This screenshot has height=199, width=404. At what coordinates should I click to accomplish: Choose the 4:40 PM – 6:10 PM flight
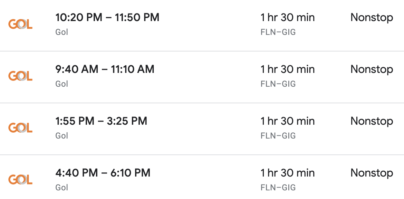(x=103, y=173)
